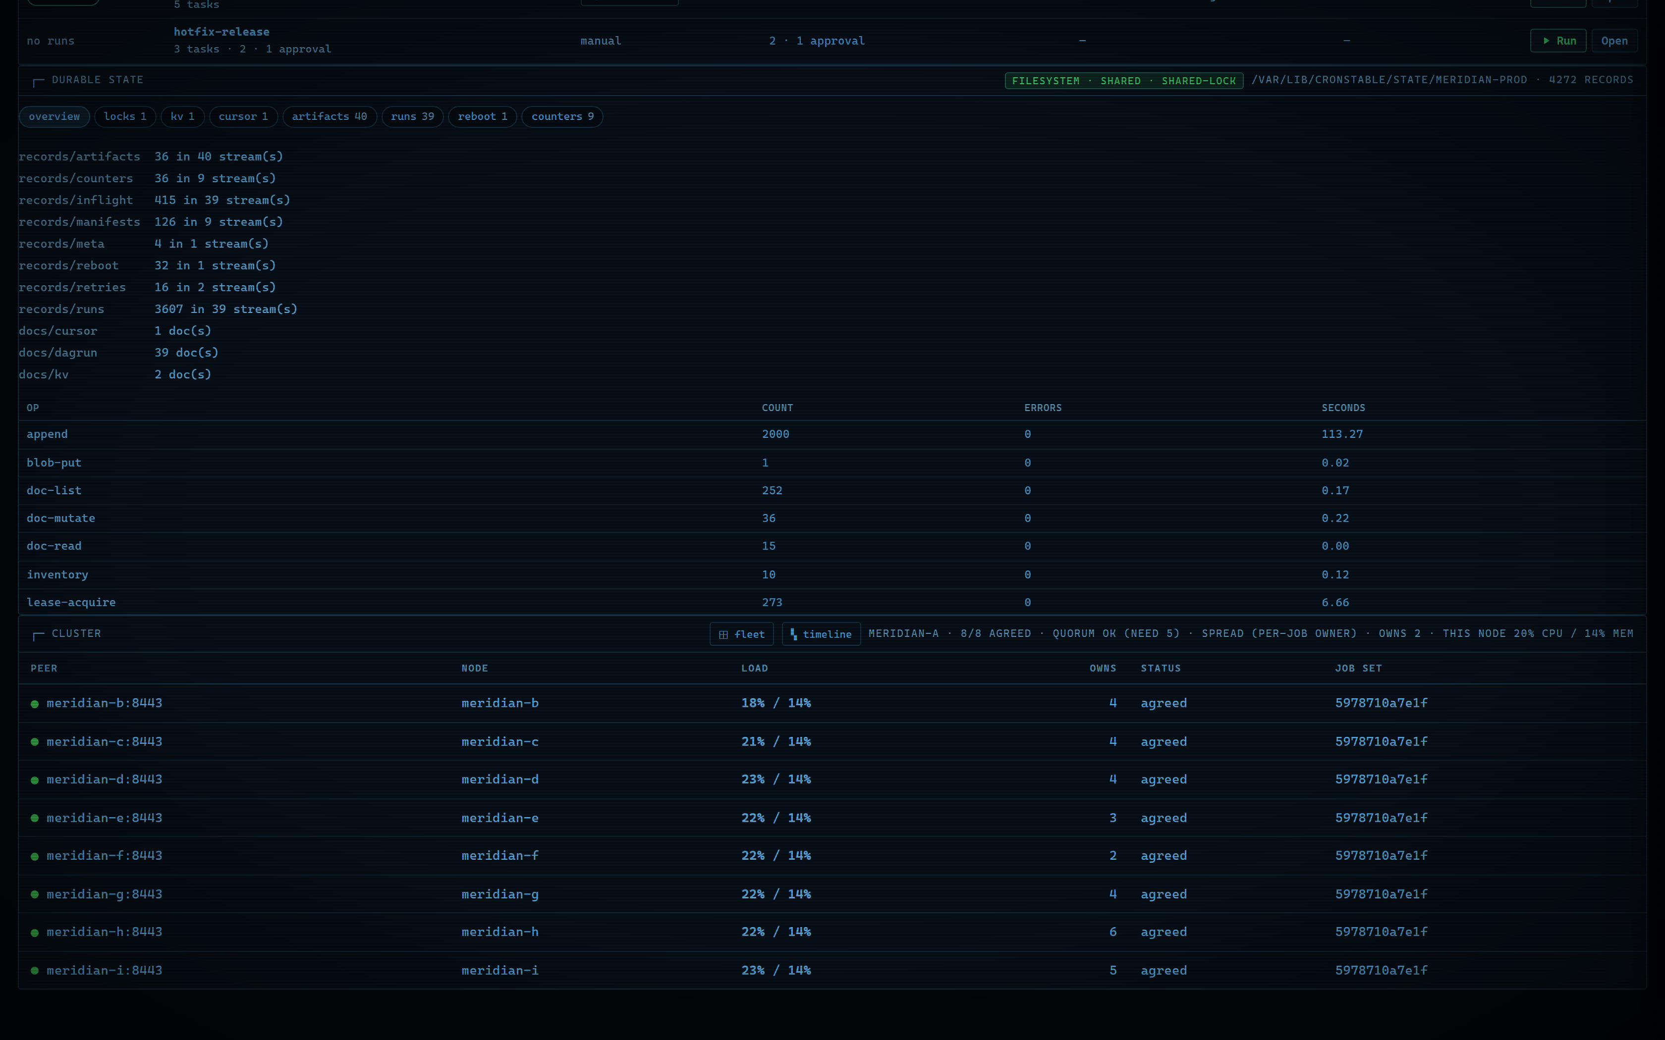Open the locks 1 tab
1665x1040 pixels.
(125, 116)
